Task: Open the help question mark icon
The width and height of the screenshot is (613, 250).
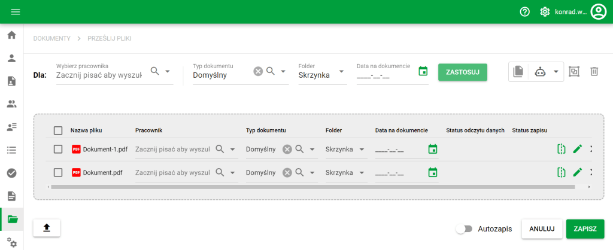Action: [x=525, y=11]
